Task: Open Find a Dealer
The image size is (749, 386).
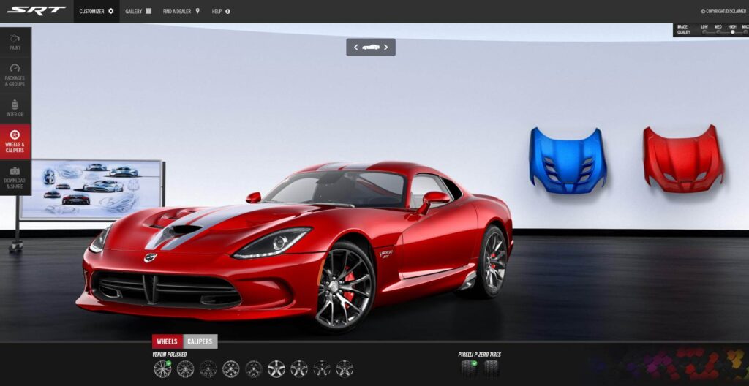Action: [x=181, y=11]
